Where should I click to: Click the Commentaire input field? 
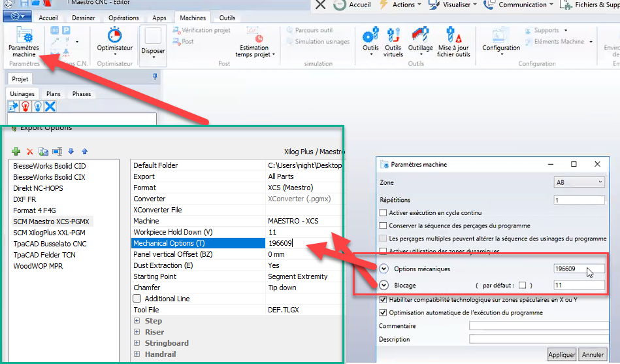pyautogui.click(x=539, y=326)
